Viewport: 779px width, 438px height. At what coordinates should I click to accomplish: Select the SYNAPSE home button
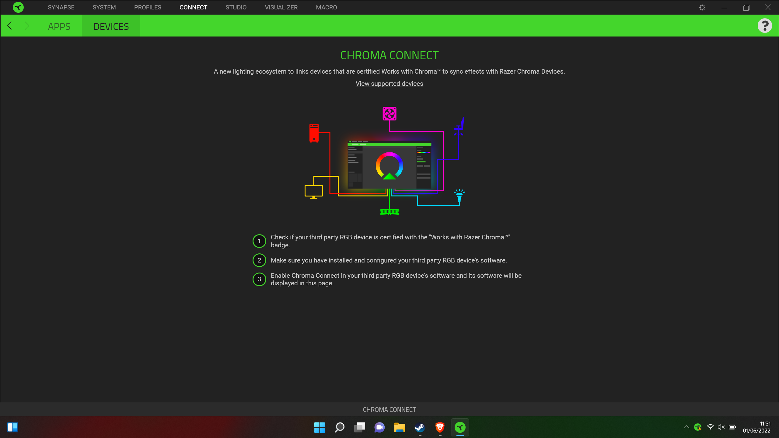[61, 7]
